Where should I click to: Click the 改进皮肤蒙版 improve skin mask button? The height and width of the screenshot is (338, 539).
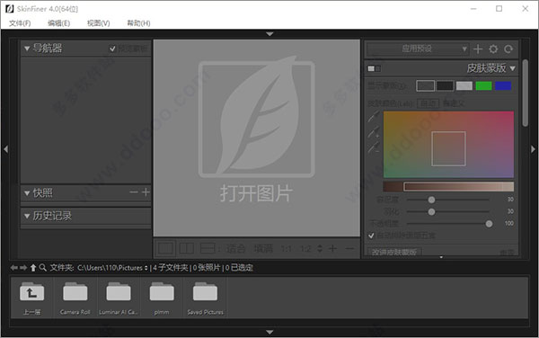[x=394, y=252]
